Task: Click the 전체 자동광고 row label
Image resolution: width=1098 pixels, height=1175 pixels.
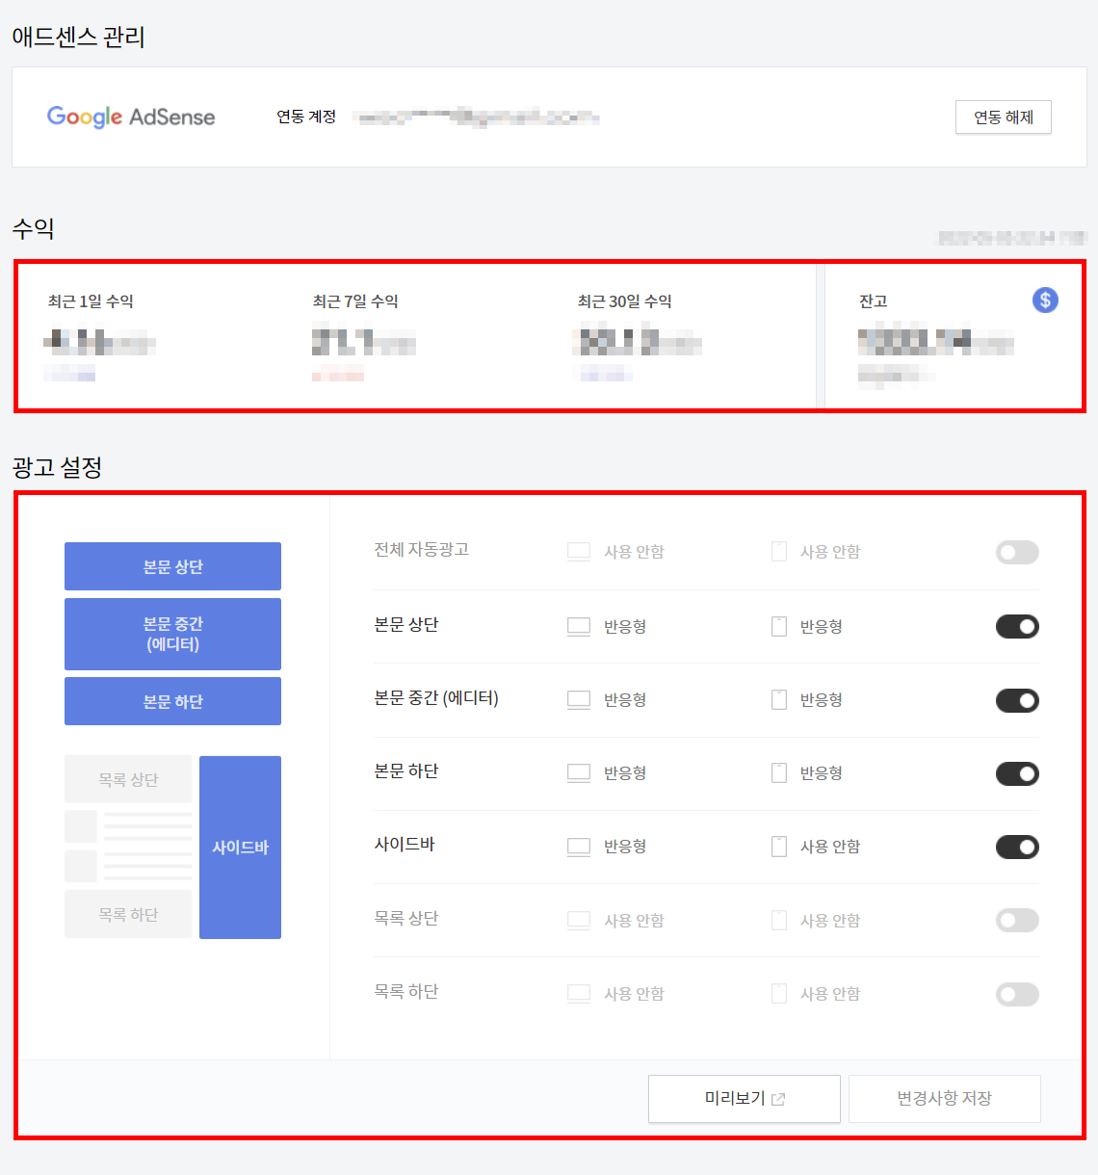Action: click(x=421, y=549)
